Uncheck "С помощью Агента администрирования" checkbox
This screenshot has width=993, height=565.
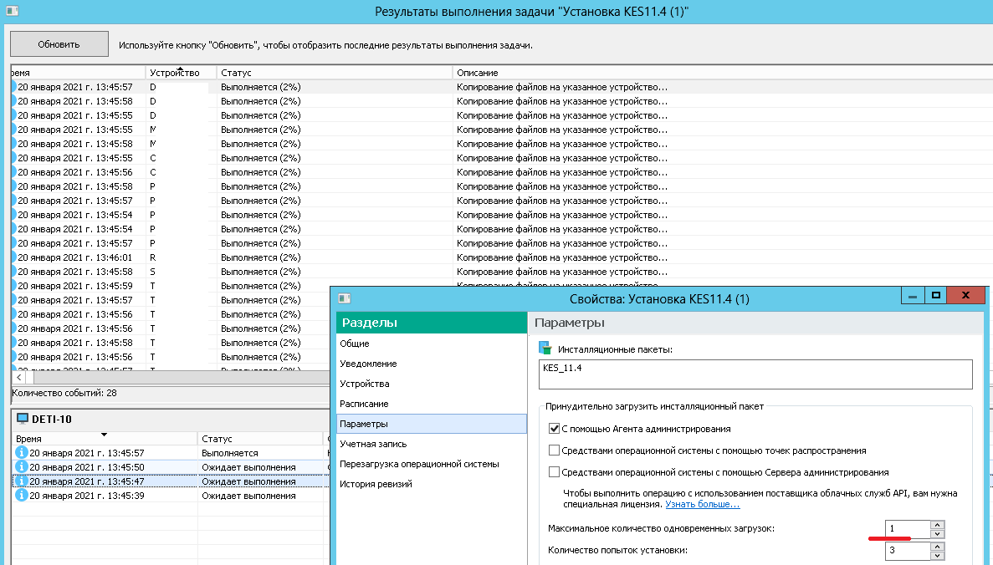point(554,429)
